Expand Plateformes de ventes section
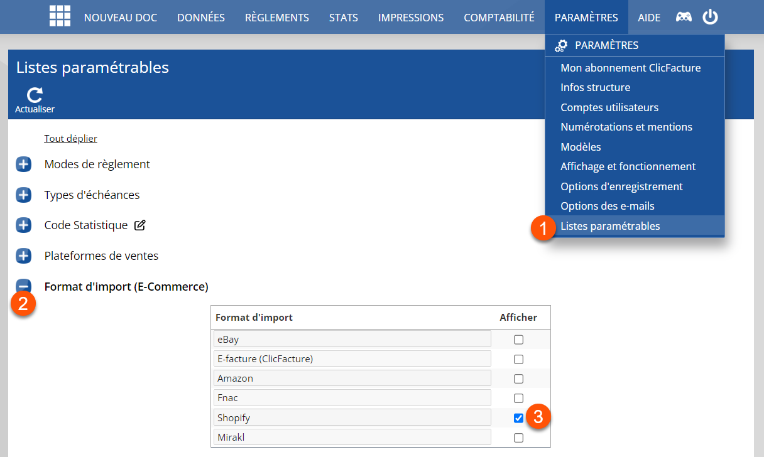This screenshot has width=764, height=457. click(23, 256)
